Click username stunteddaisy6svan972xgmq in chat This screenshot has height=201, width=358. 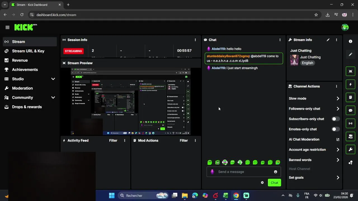[x=228, y=56]
